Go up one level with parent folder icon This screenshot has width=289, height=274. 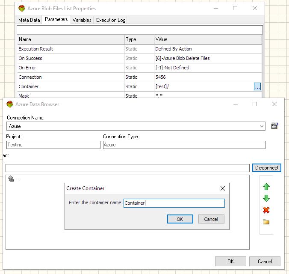11,179
